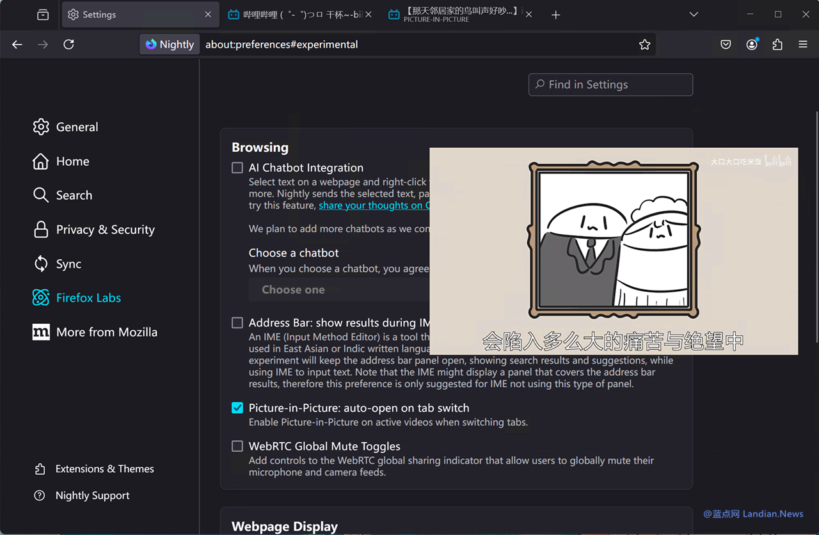
Task: Open the Extensions toolbar button
Action: click(777, 44)
